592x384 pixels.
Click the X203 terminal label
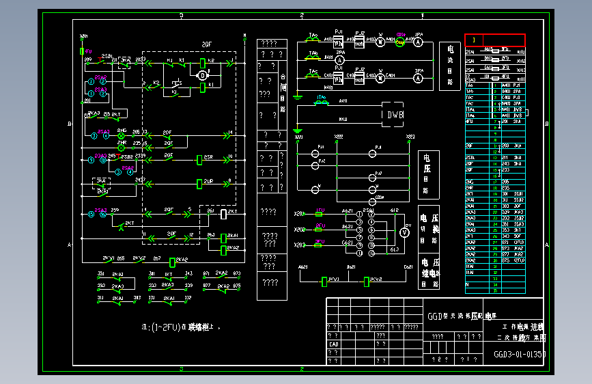click(299, 245)
